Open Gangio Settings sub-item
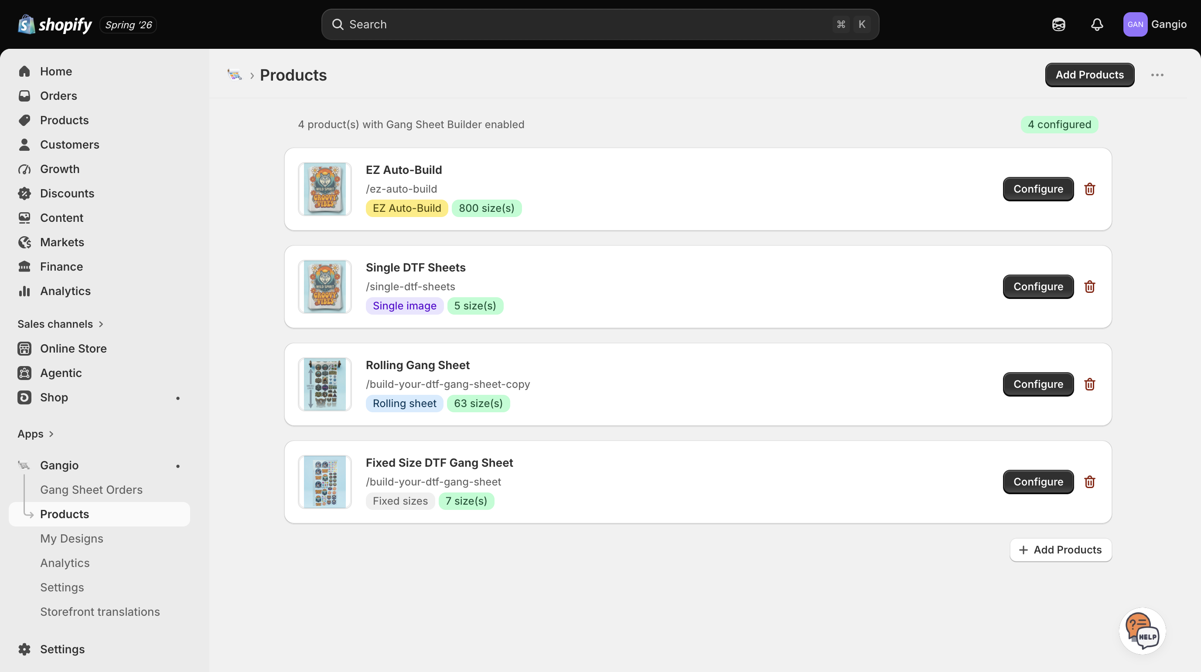 62,587
